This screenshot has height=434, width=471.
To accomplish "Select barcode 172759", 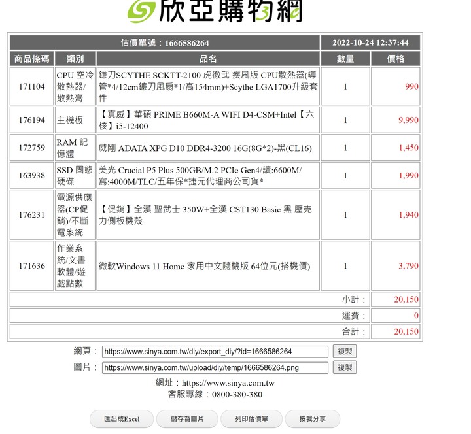I will tap(32, 148).
